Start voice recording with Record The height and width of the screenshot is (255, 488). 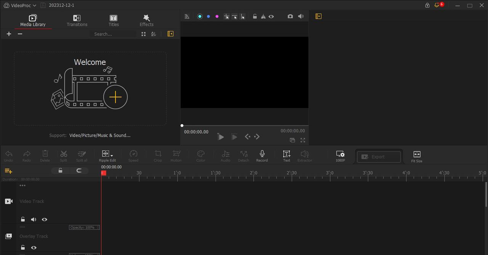click(262, 156)
